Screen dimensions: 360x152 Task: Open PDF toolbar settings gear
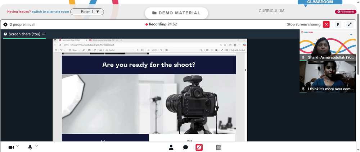[226, 50]
